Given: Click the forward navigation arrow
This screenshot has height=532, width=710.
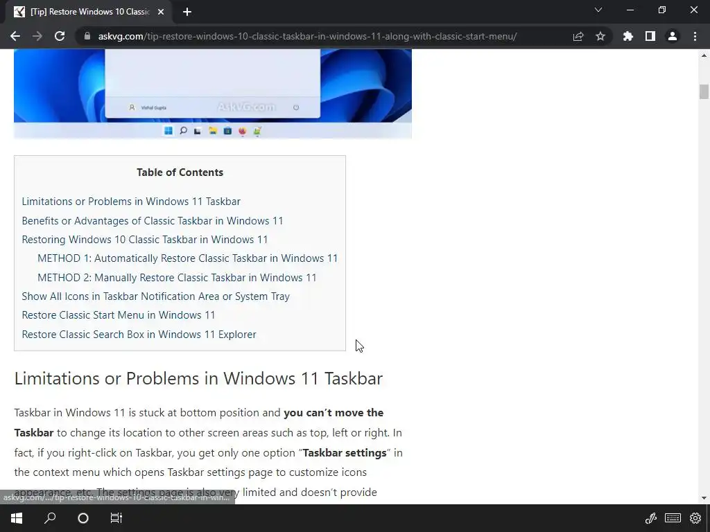Looking at the screenshot, I should (37, 36).
